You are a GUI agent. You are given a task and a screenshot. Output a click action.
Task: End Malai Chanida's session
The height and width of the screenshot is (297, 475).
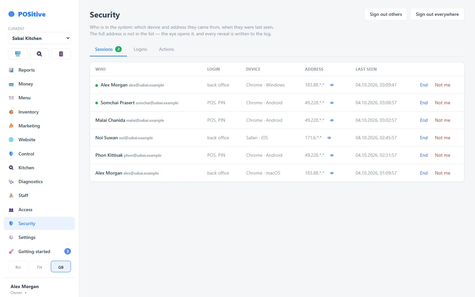coord(424,120)
